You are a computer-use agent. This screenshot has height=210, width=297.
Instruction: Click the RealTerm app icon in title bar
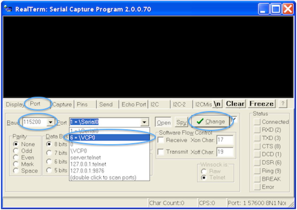(x=8, y=9)
